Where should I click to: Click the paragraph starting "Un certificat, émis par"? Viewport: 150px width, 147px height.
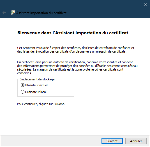click(x=77, y=68)
